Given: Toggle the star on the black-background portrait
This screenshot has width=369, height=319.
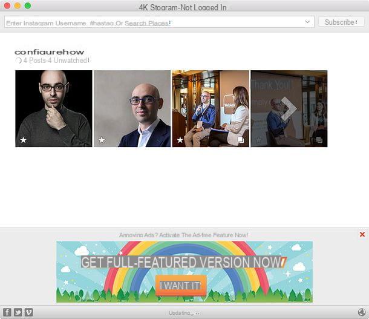Looking at the screenshot, I should click(x=24, y=140).
